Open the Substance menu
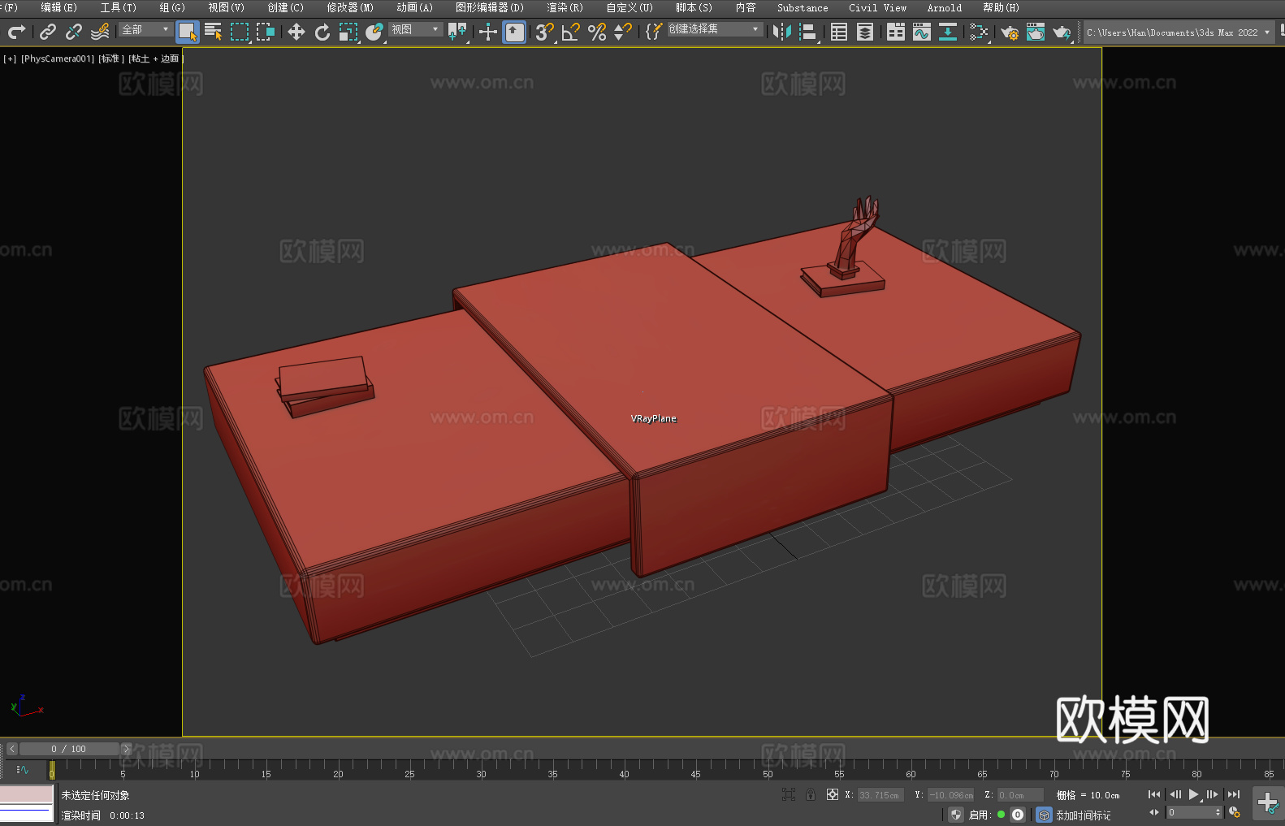Image resolution: width=1285 pixels, height=826 pixels. tap(803, 7)
